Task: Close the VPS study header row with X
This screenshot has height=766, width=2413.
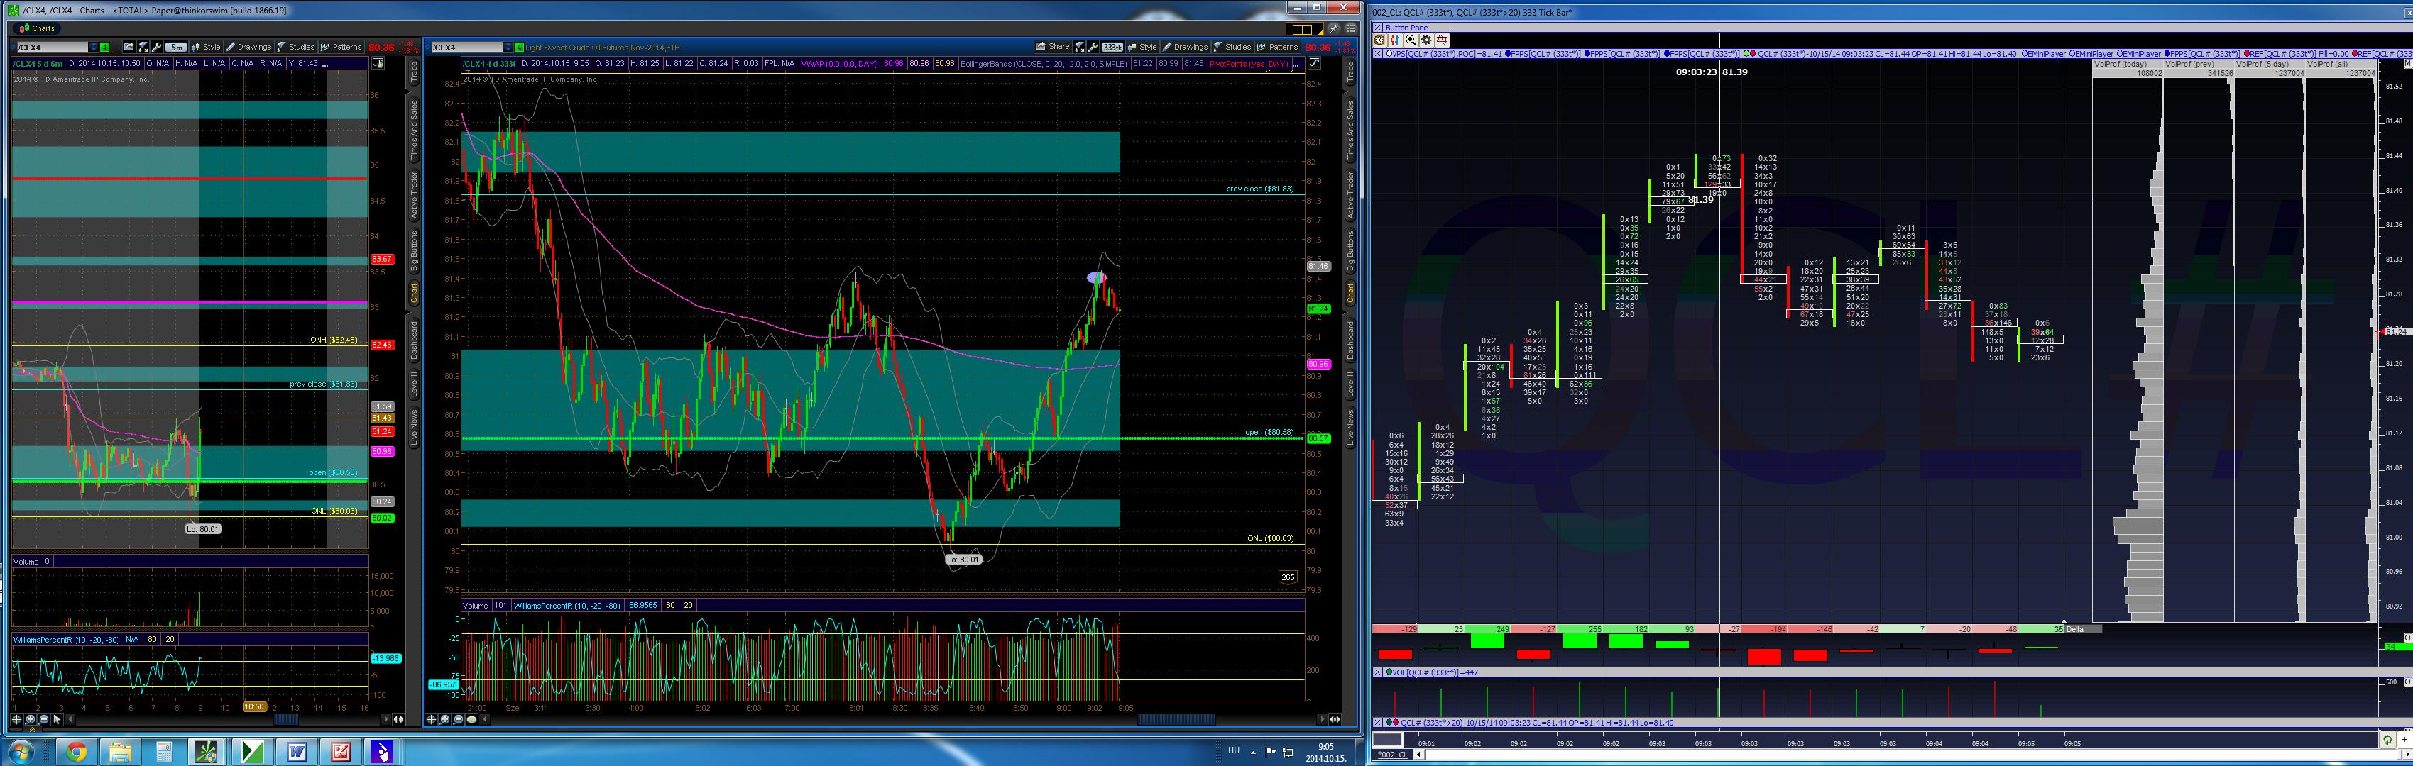Action: (x=1378, y=53)
